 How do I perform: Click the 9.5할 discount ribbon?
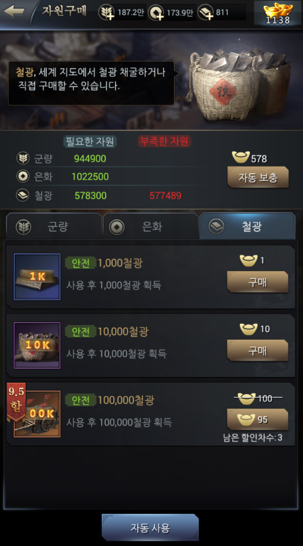[16, 402]
